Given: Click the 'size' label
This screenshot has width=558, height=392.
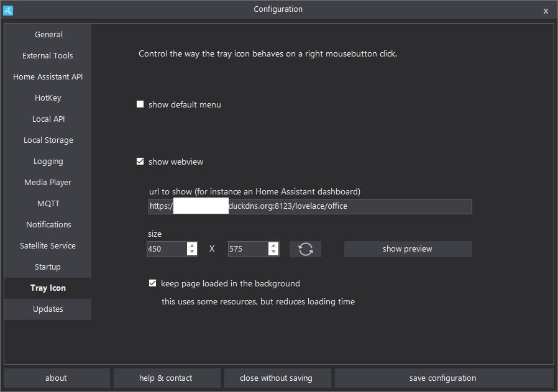Looking at the screenshot, I should (x=155, y=234).
